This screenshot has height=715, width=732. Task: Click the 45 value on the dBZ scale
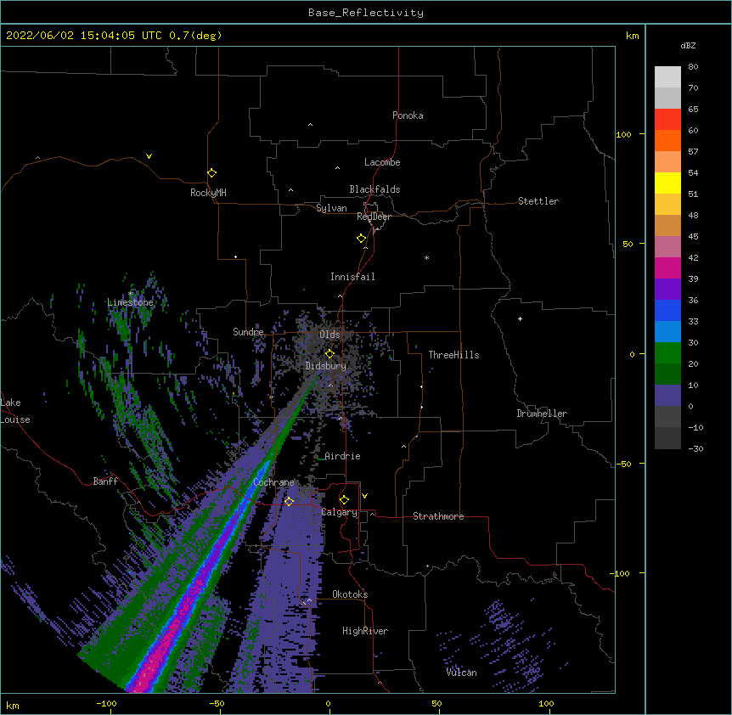pyautogui.click(x=693, y=236)
